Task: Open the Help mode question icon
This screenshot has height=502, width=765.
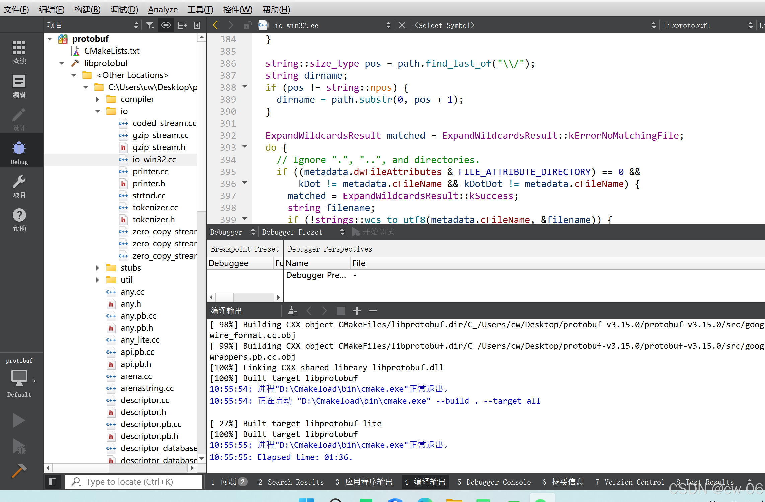Action: [19, 220]
